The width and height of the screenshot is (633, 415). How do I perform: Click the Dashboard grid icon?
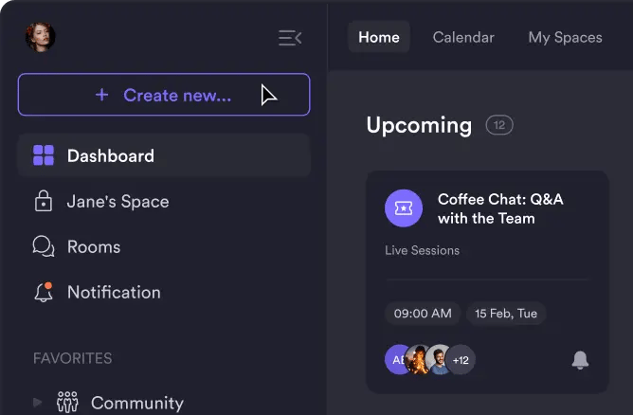click(x=44, y=155)
